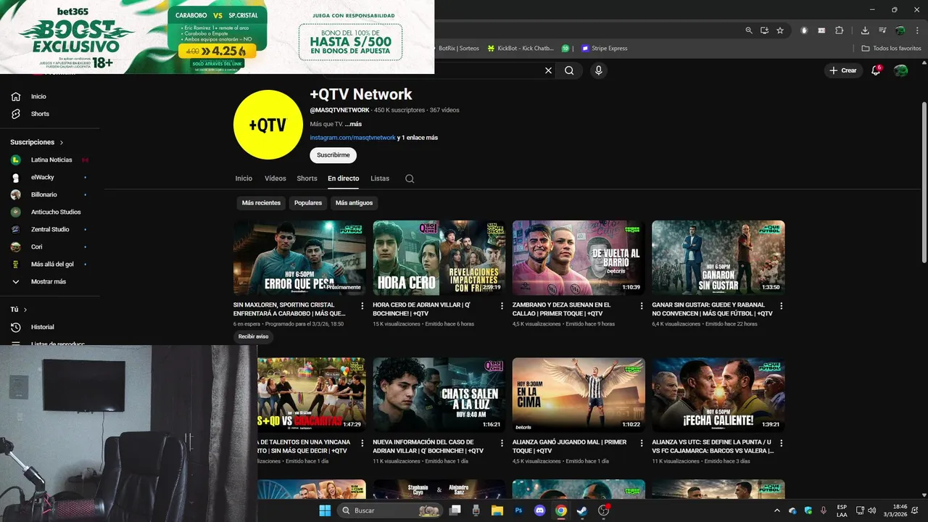
Task: Open the BotRix Sorteos bookmark
Action: [458, 49]
